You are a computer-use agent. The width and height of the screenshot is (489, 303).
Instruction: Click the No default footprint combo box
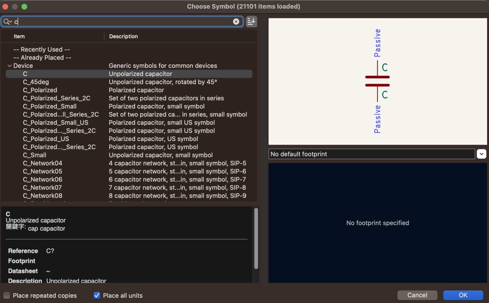(x=371, y=154)
